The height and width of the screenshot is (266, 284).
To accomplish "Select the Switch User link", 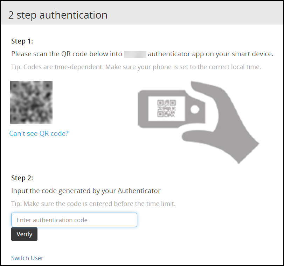I will pyautogui.click(x=27, y=258).
